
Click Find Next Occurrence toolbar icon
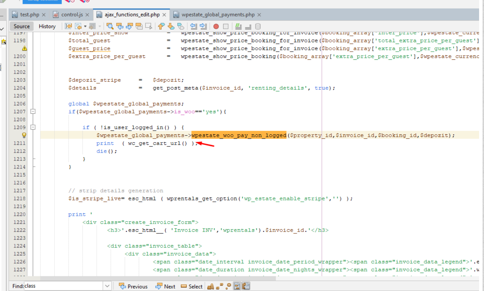[130, 26]
